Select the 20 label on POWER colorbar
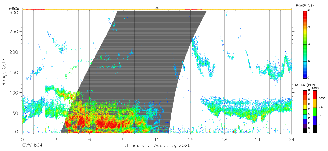Screen dimensions: 328x151 309,44
